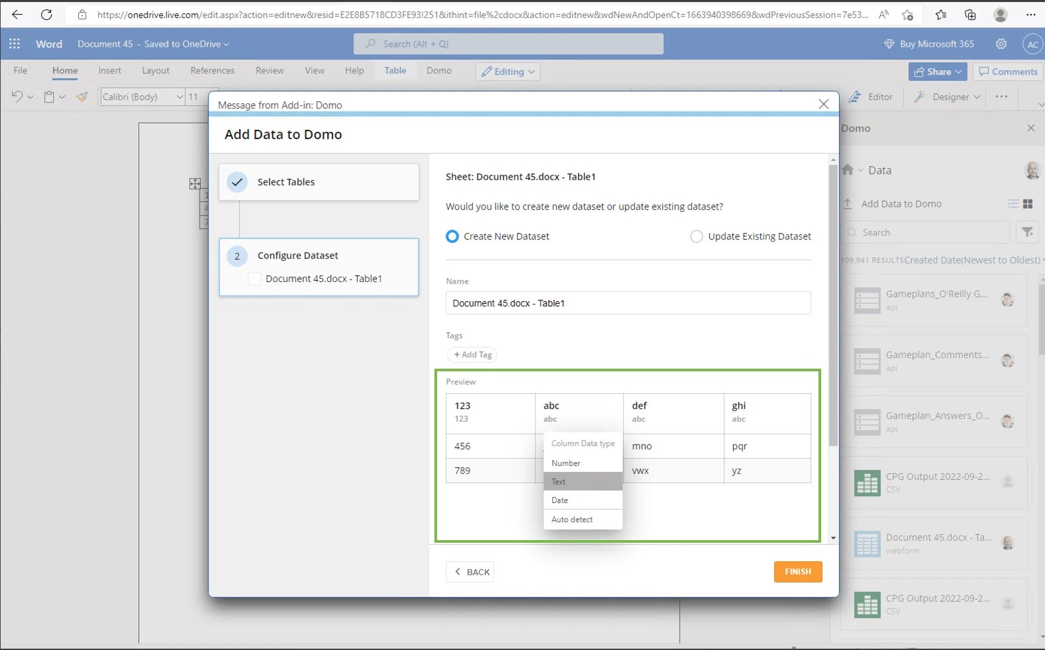Switch to the References tab
1045x650 pixels.
pyautogui.click(x=213, y=70)
